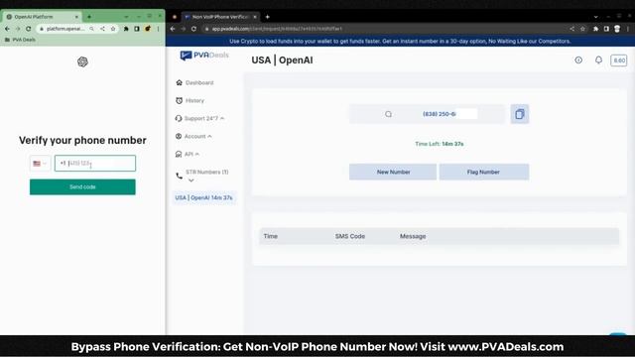Open new tab in the OpenAI window

[x=89, y=17]
